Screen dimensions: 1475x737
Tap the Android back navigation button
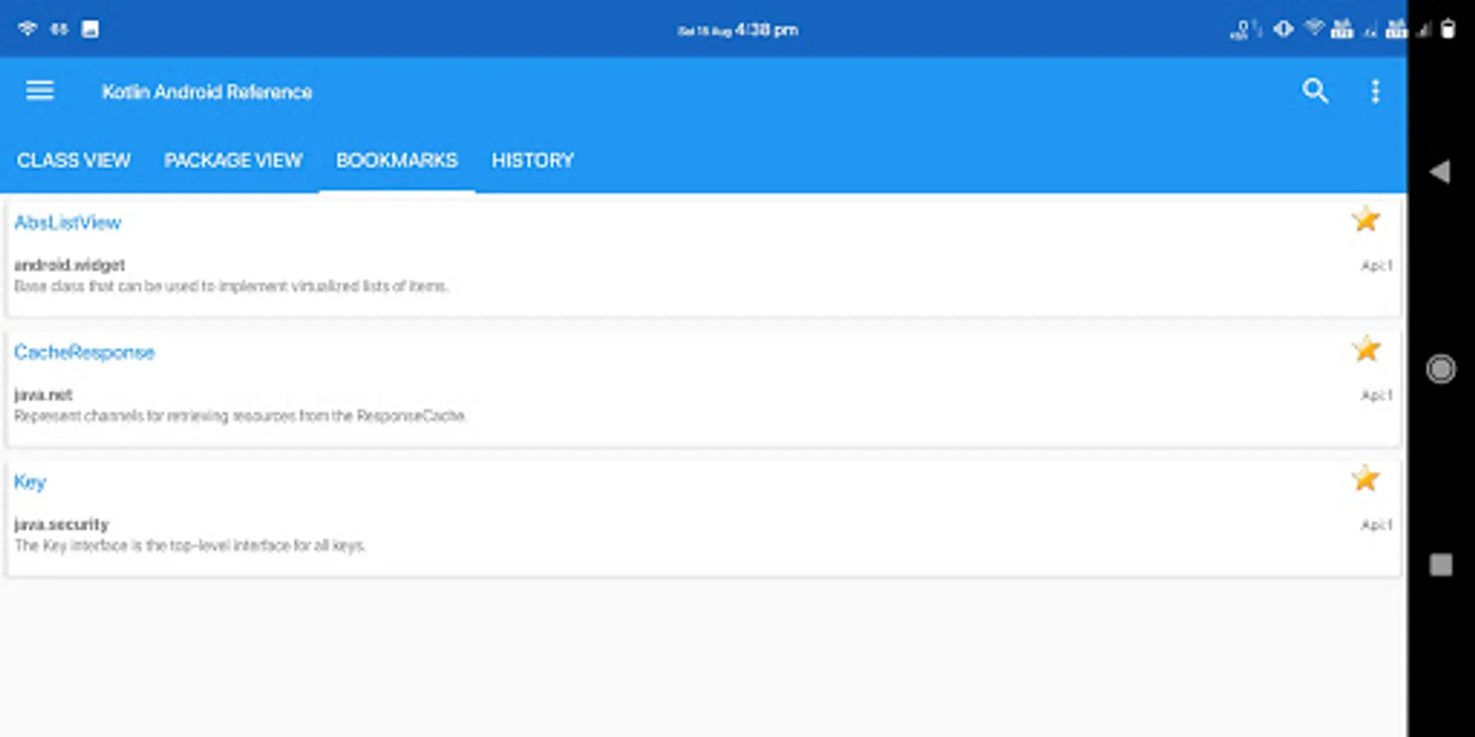(1440, 172)
